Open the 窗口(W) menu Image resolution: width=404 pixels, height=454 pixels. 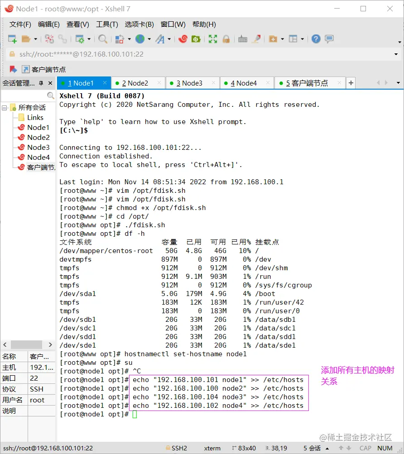[173, 24]
